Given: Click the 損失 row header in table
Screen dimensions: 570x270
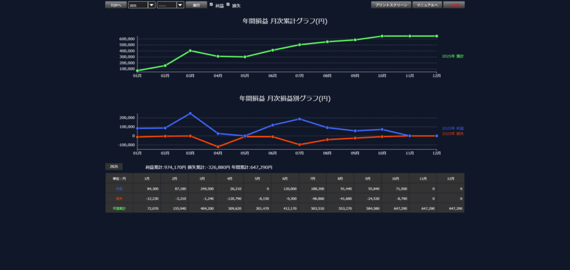Looking at the screenshot, I should point(119,199).
